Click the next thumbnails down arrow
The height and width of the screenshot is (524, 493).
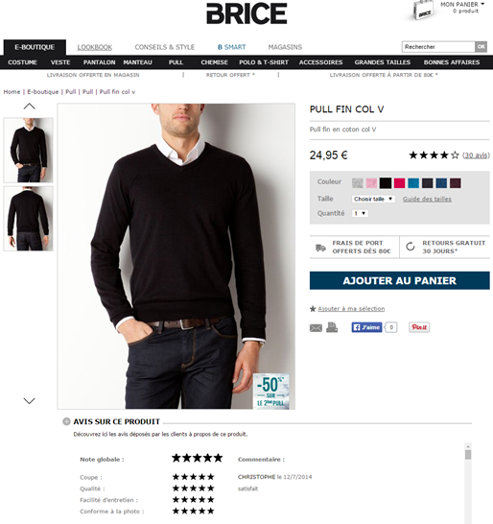(x=30, y=401)
